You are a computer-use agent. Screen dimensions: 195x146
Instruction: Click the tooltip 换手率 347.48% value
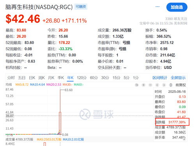(179, 137)
